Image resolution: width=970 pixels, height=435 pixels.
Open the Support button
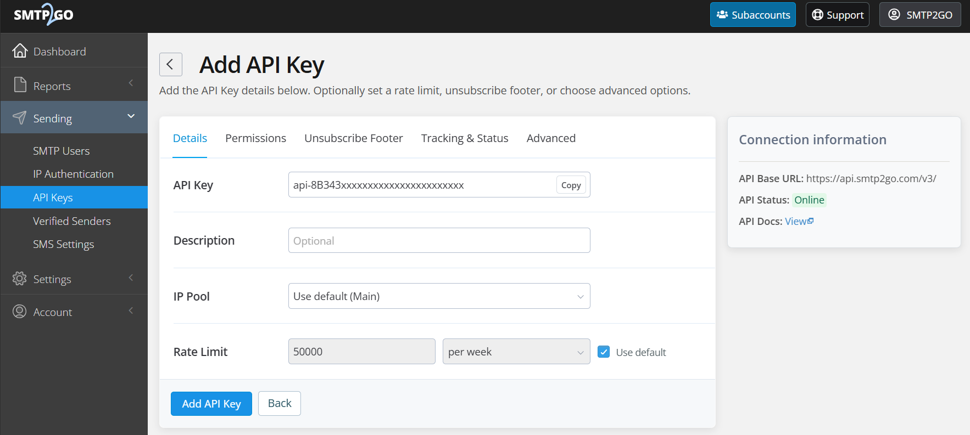tap(837, 15)
